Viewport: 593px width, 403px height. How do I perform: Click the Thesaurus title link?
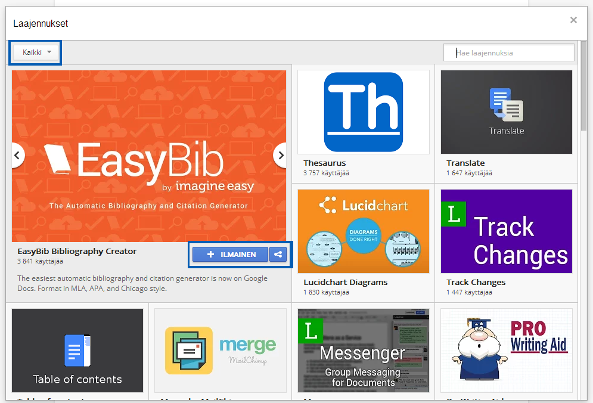(324, 163)
